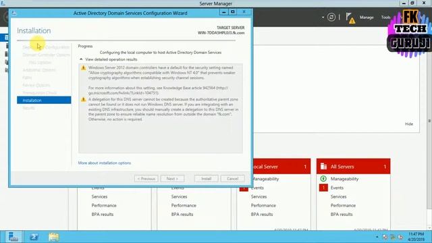This screenshot has width=432, height=243.
Task: Open Performance in All Servers tile
Action: point(343,205)
